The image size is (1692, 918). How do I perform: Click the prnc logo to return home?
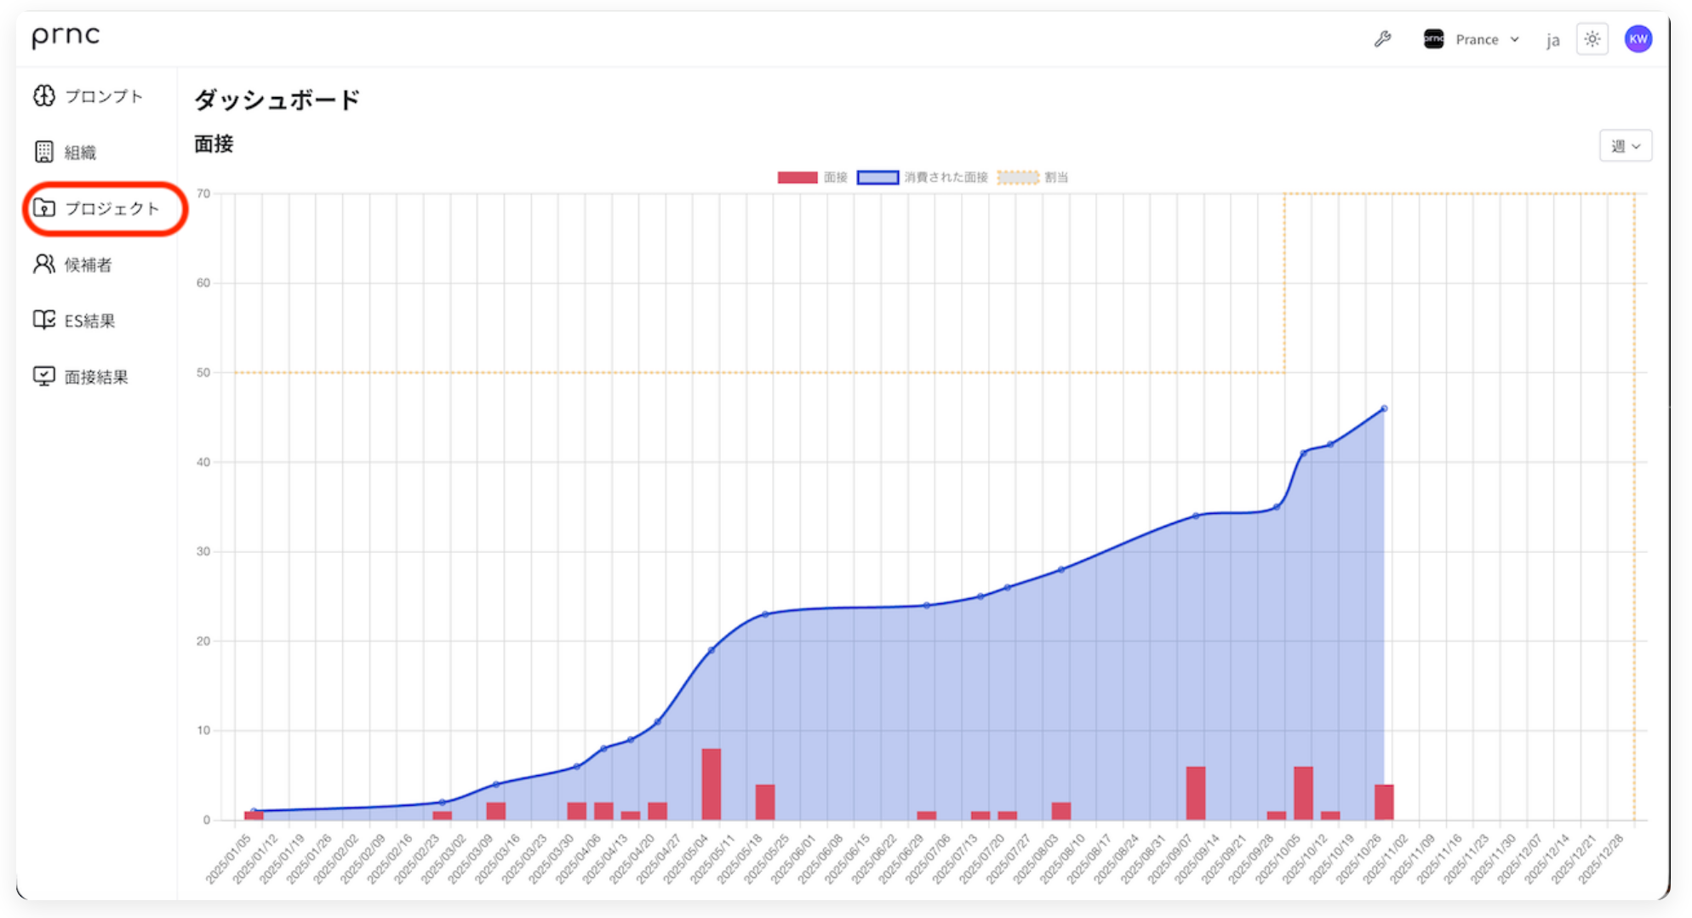coord(65,37)
